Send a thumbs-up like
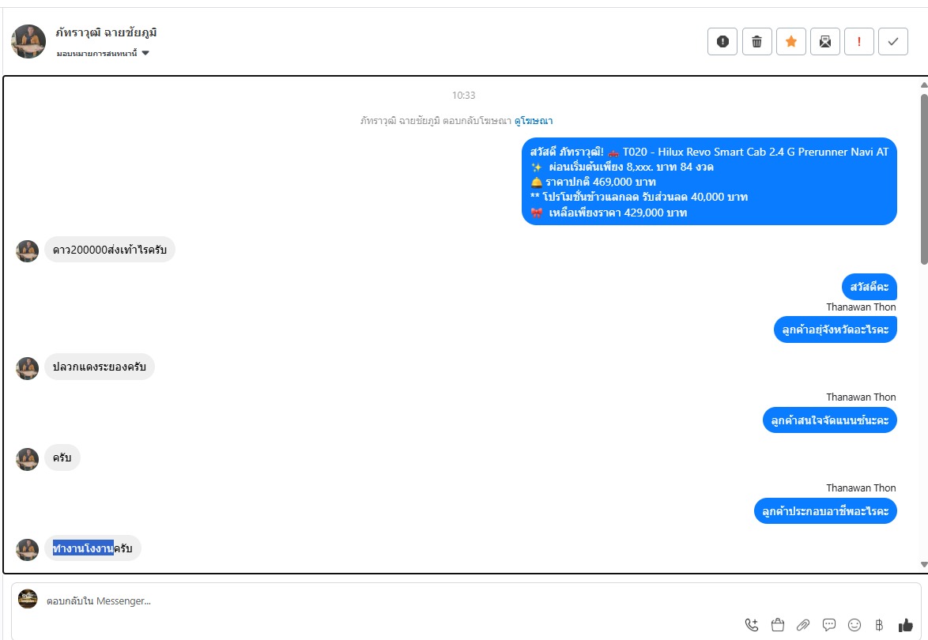 coord(906,625)
